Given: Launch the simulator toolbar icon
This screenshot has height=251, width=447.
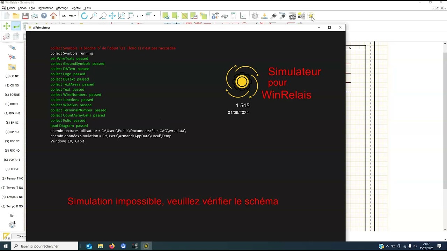Looking at the screenshot, I should point(311,16).
